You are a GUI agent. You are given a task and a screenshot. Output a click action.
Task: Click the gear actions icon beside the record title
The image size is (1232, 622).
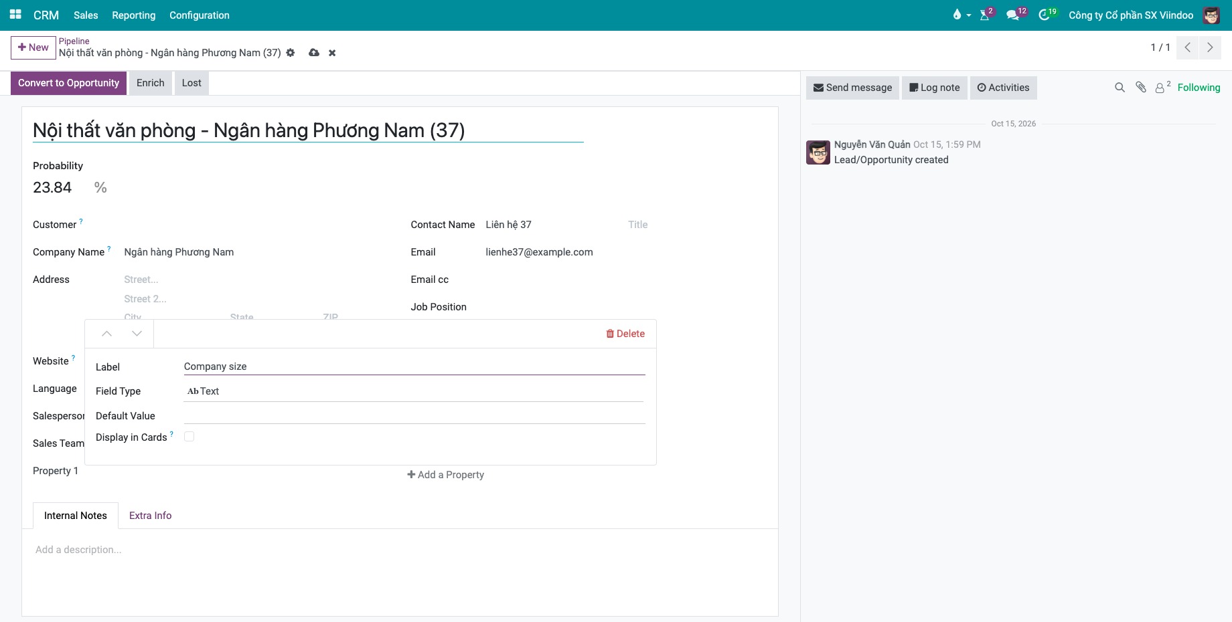(x=291, y=53)
